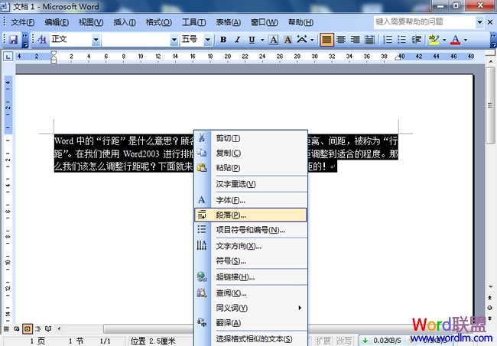The width and height of the screenshot is (497, 346).
Task: Click 超链接(H)... in the context menu
Action: [x=235, y=277]
